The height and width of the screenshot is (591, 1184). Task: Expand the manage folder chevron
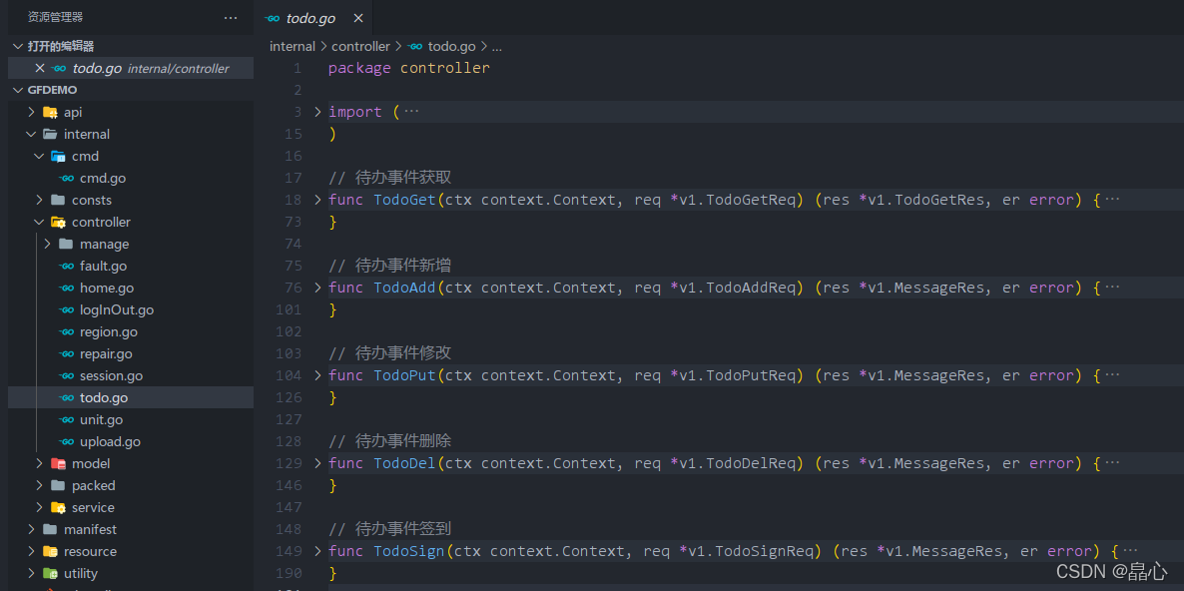47,244
